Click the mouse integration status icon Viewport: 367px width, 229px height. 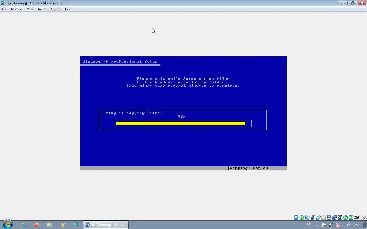345,218
